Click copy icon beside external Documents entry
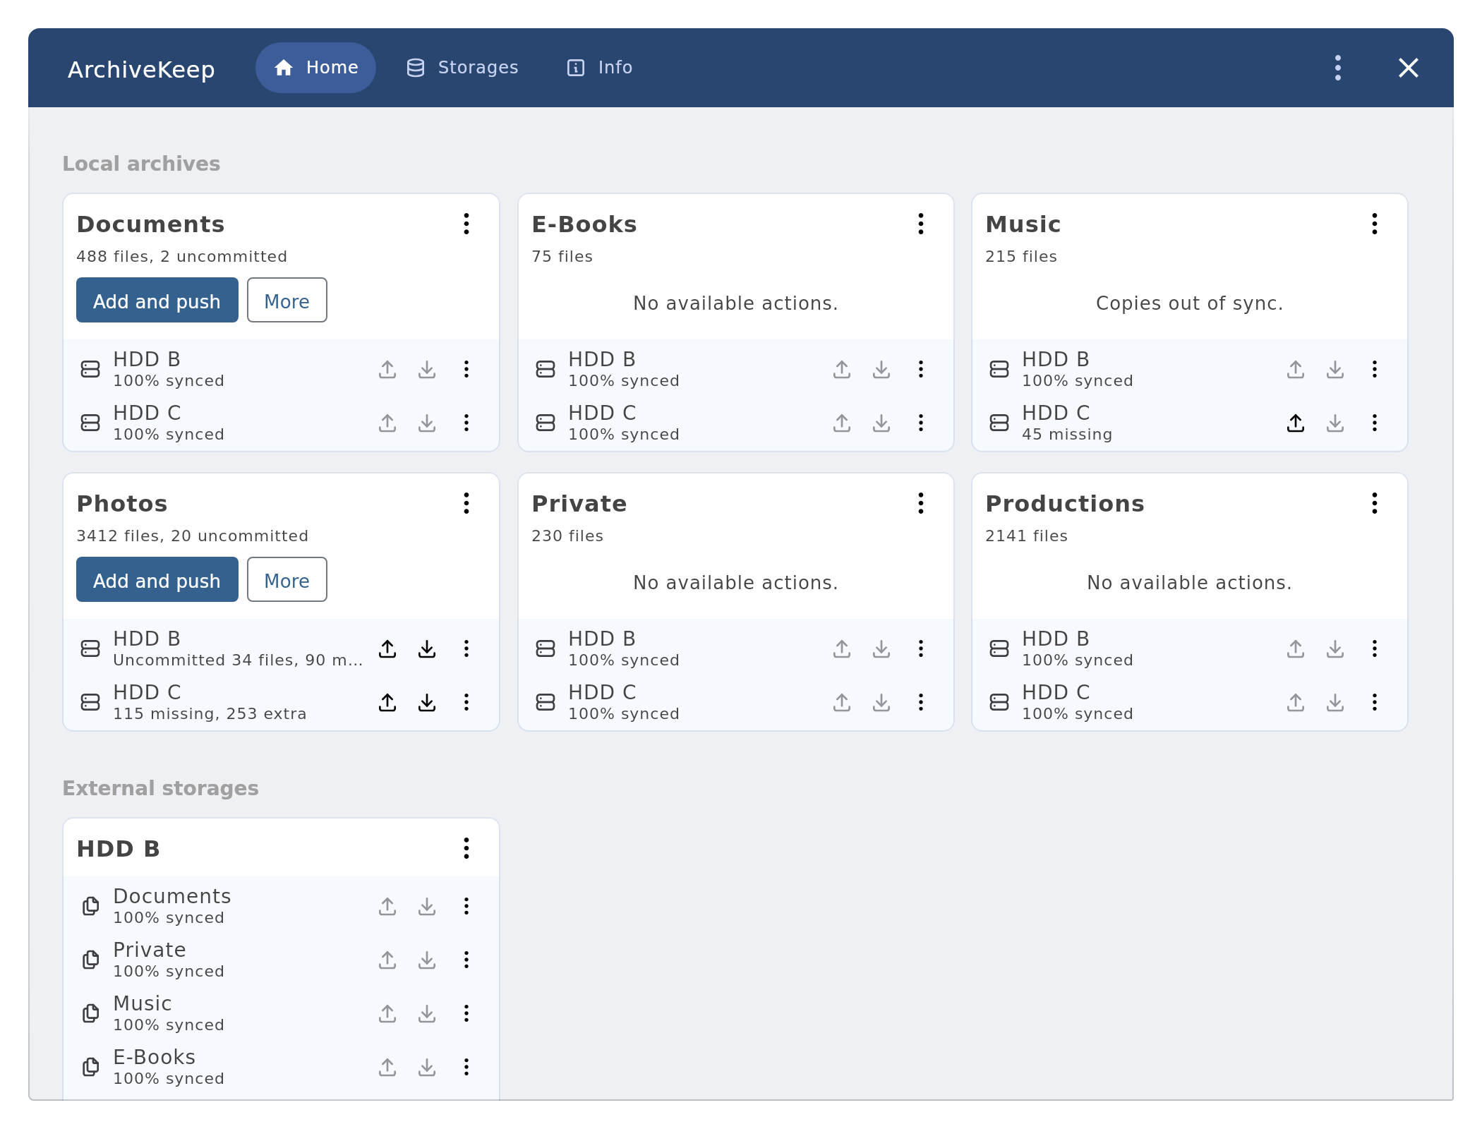This screenshot has height=1129, width=1482. [x=90, y=906]
